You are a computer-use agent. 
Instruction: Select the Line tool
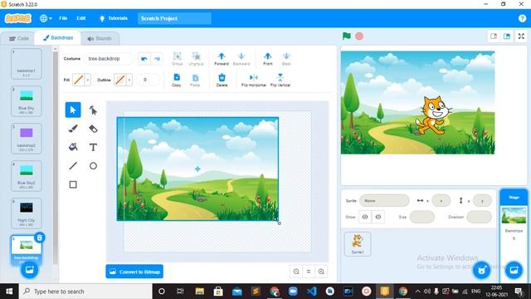(x=73, y=166)
